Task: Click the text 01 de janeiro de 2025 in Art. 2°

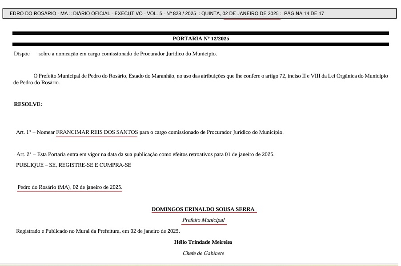Action: coord(249,154)
